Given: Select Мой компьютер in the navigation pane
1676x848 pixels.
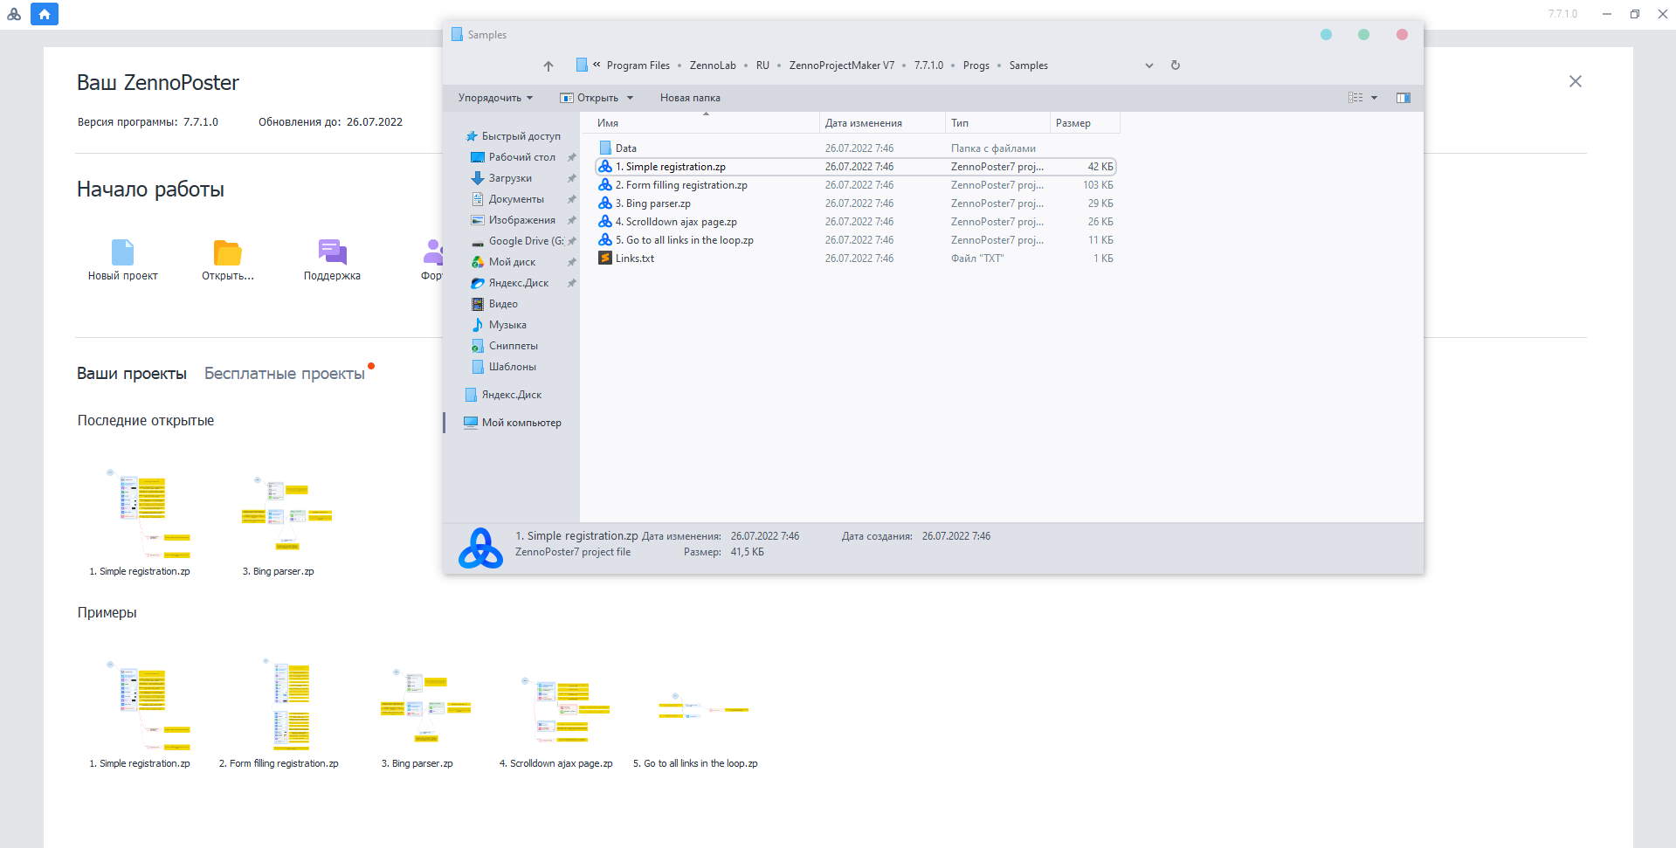Looking at the screenshot, I should coord(521,423).
